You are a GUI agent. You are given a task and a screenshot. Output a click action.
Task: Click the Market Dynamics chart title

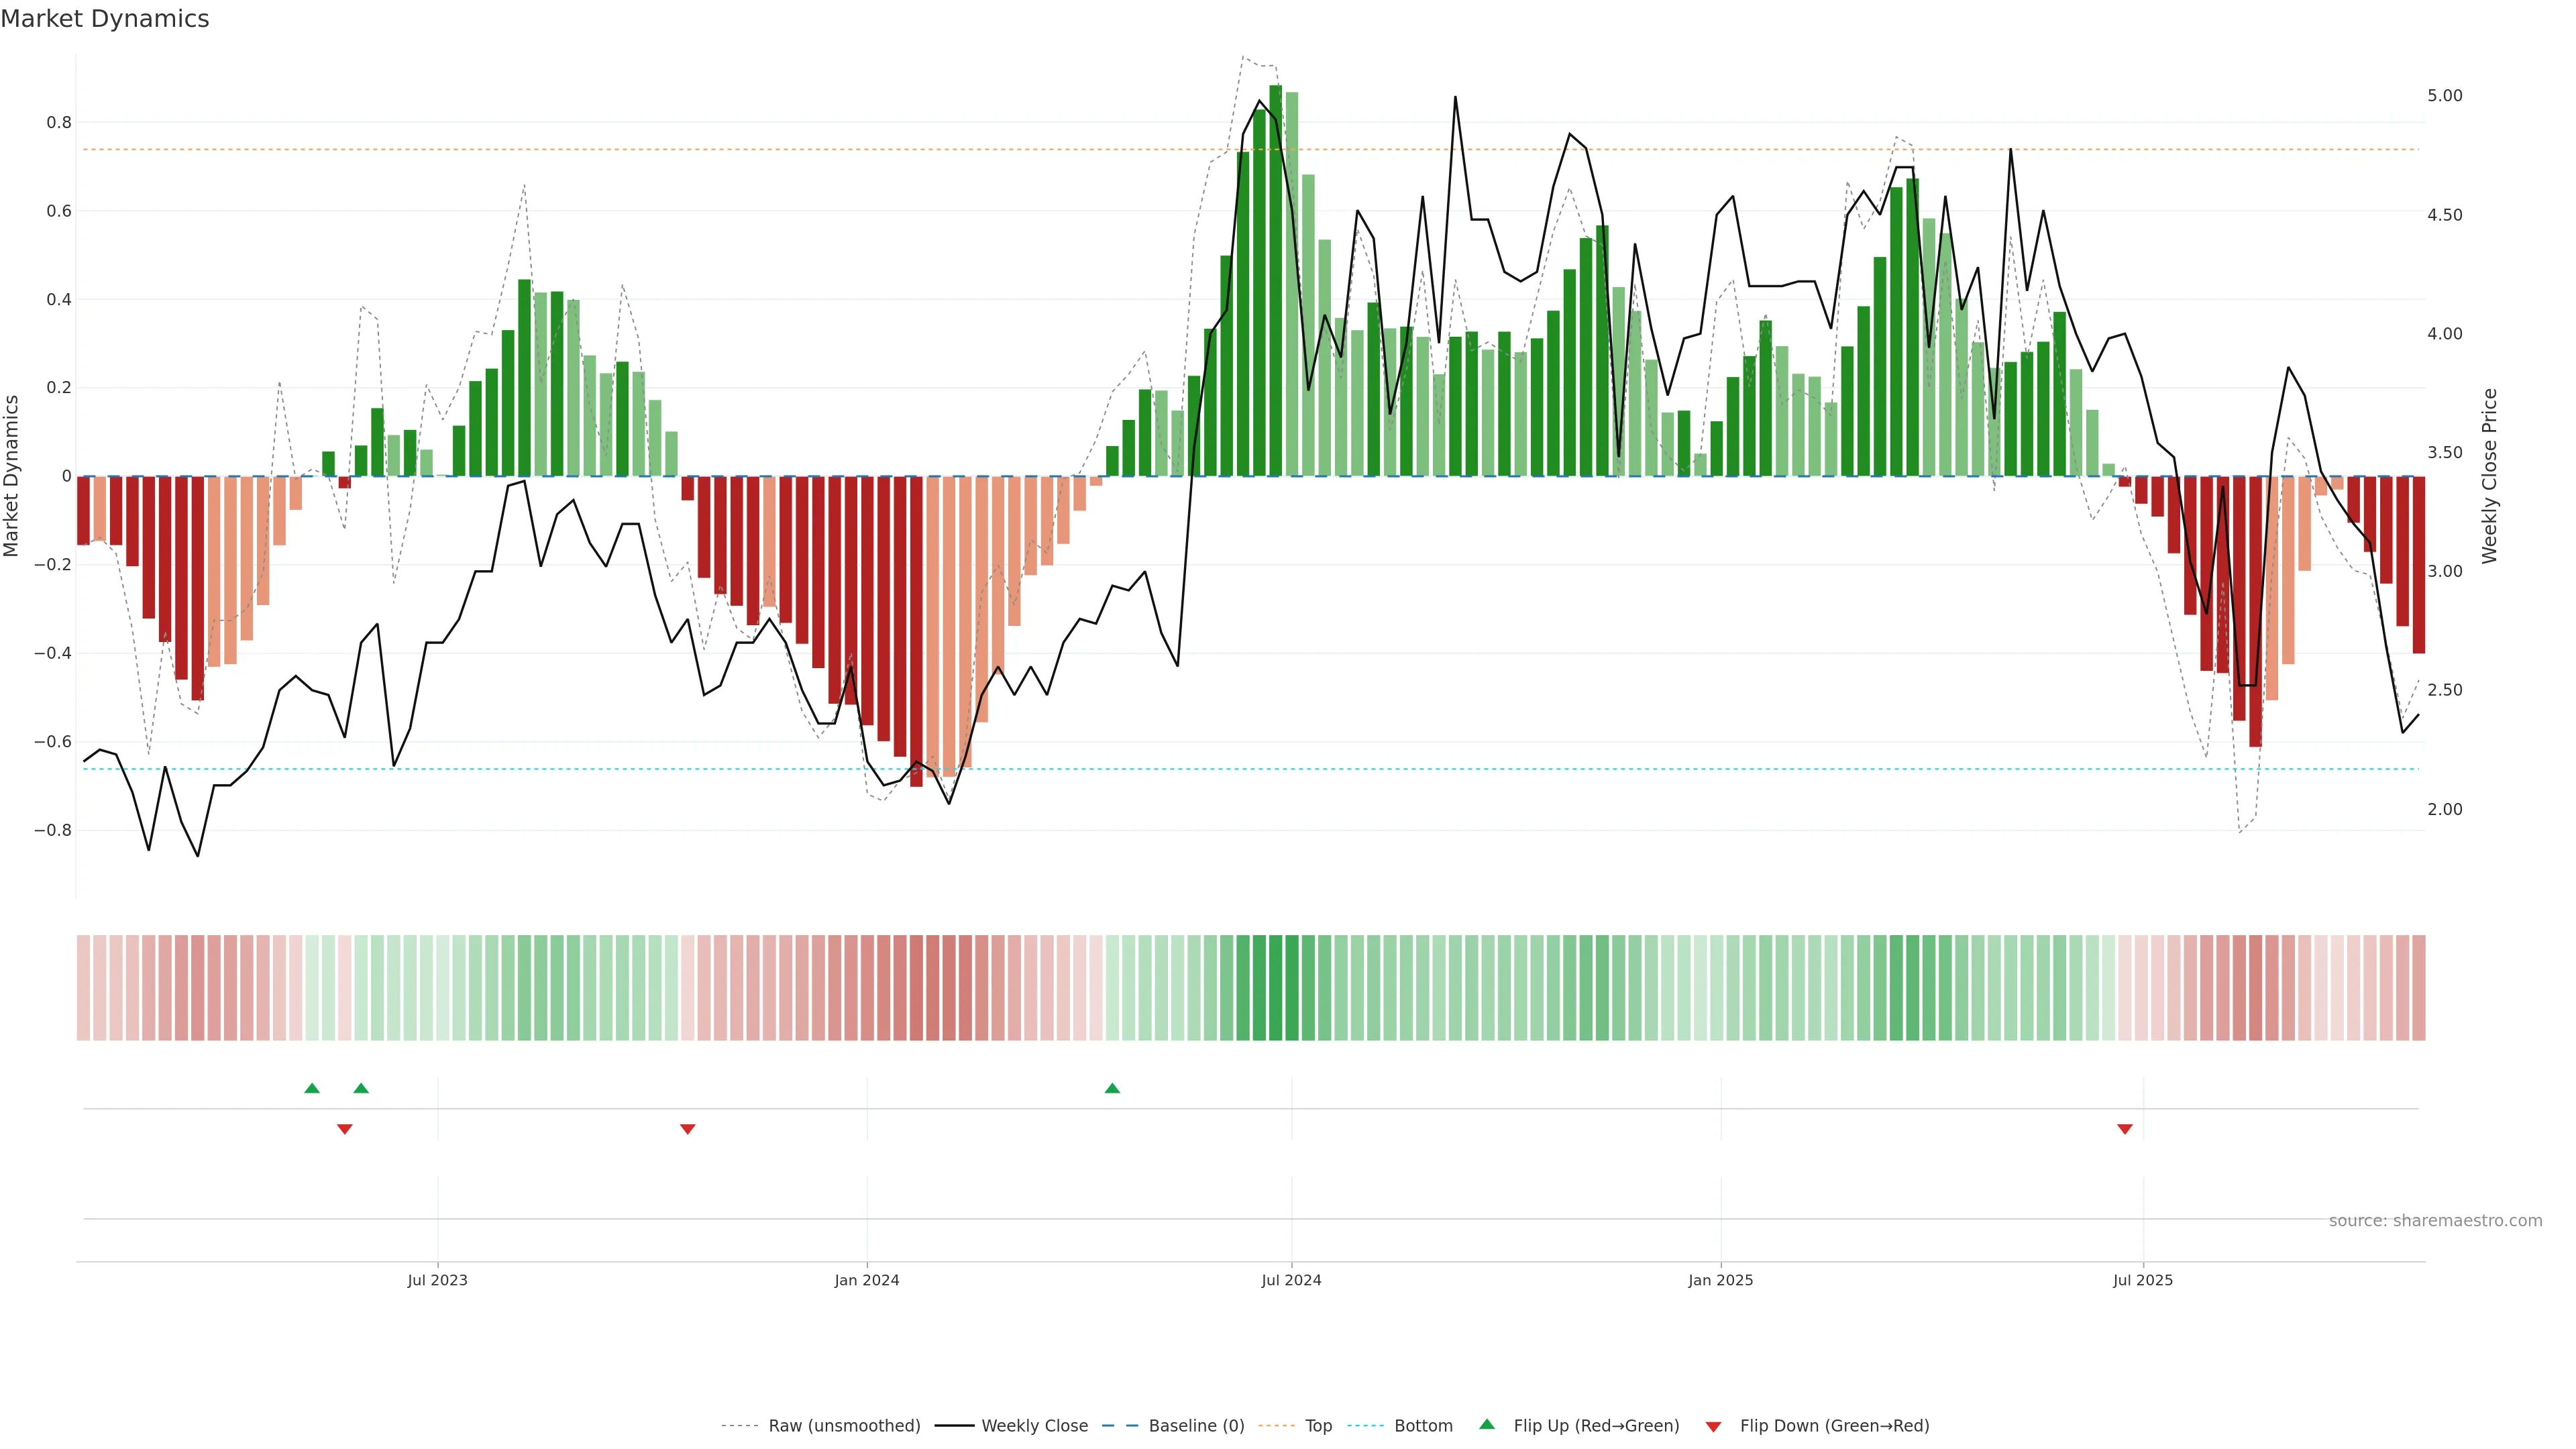tap(105, 19)
